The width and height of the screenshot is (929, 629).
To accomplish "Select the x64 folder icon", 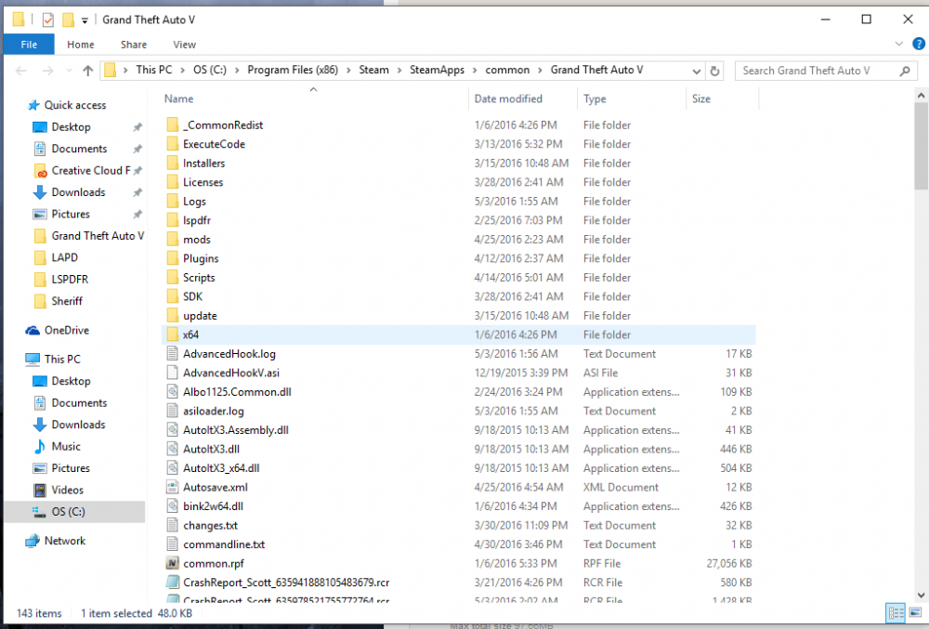I will (x=173, y=334).
